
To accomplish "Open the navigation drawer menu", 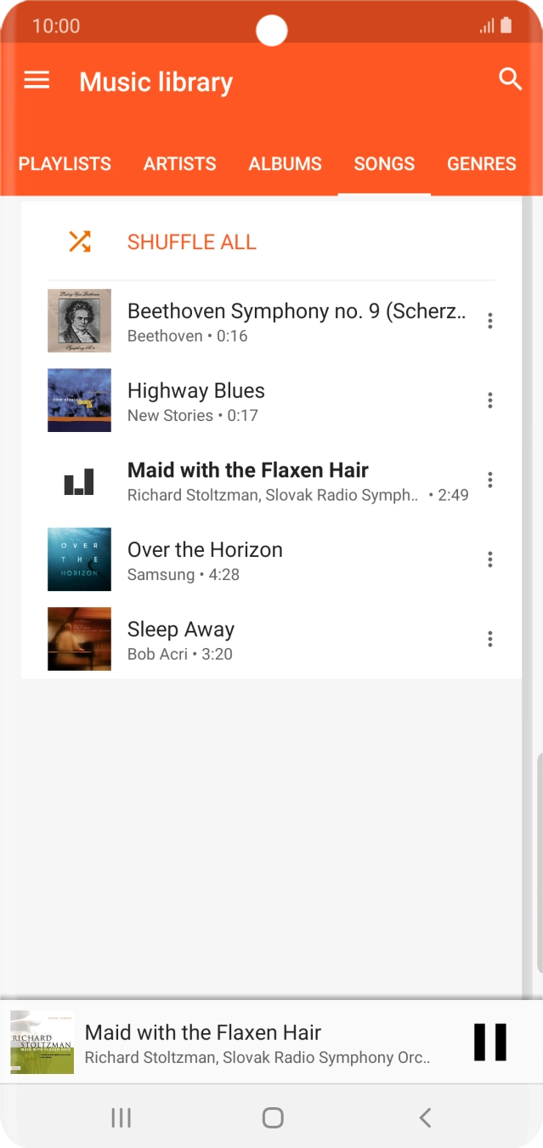I will pos(36,80).
